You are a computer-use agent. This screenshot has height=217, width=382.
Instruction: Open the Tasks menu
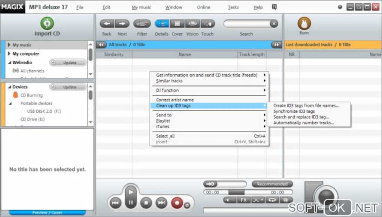pos(233,7)
